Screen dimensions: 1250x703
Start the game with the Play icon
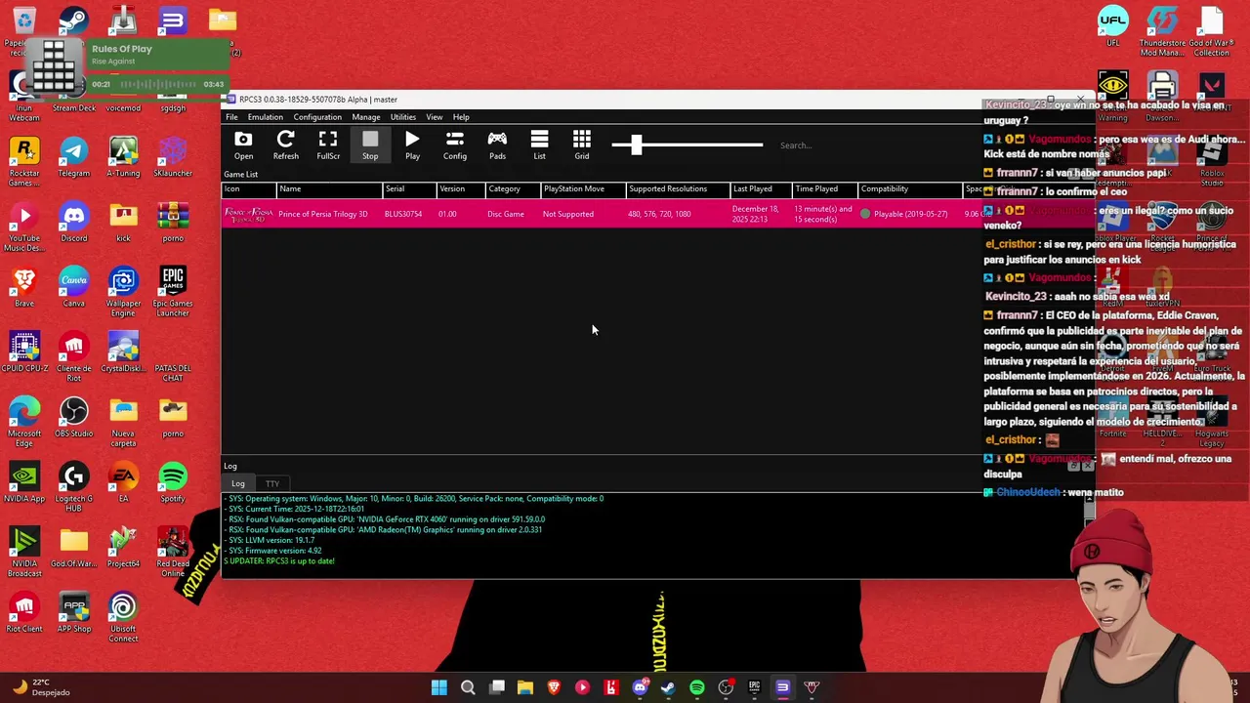(412, 145)
